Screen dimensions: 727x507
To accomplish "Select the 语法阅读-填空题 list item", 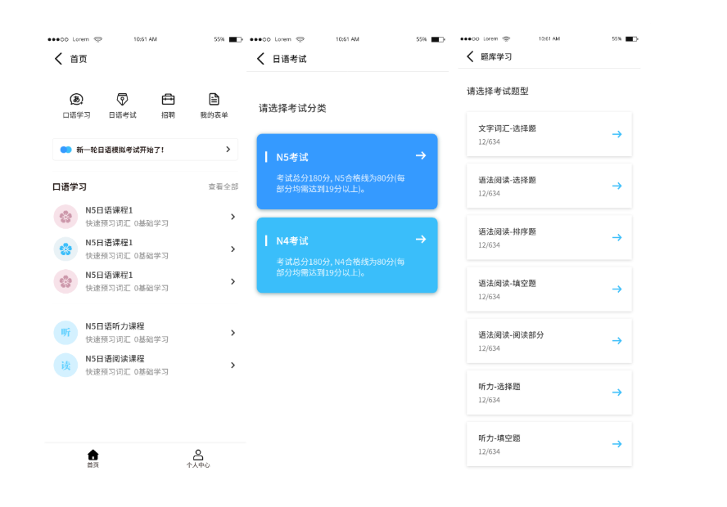I will click(549, 289).
